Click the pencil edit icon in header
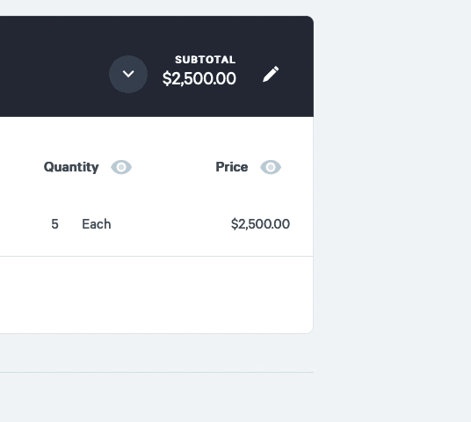The width and height of the screenshot is (471, 422). point(271,74)
